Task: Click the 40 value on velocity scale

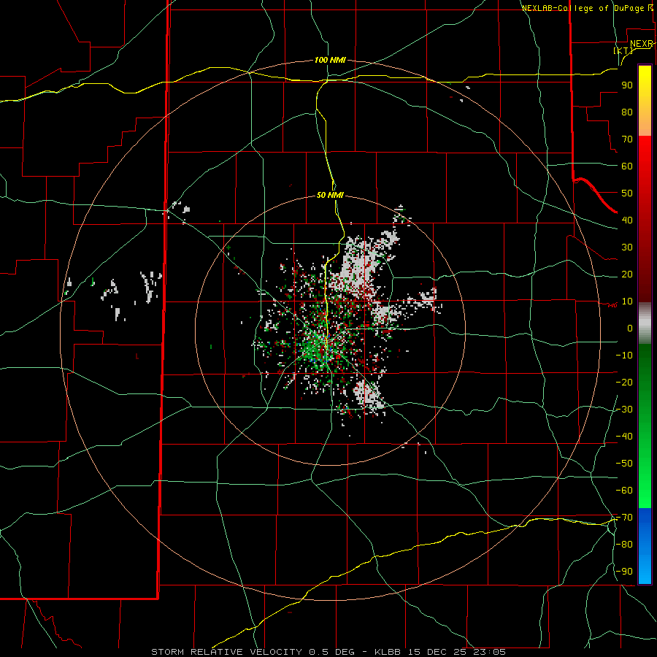Action: (627, 220)
